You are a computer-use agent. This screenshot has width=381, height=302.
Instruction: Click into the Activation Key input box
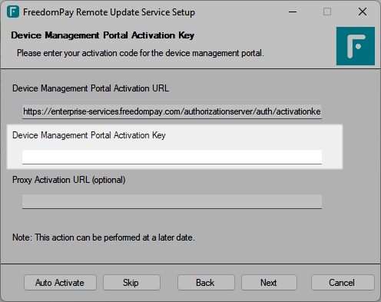[x=172, y=157]
